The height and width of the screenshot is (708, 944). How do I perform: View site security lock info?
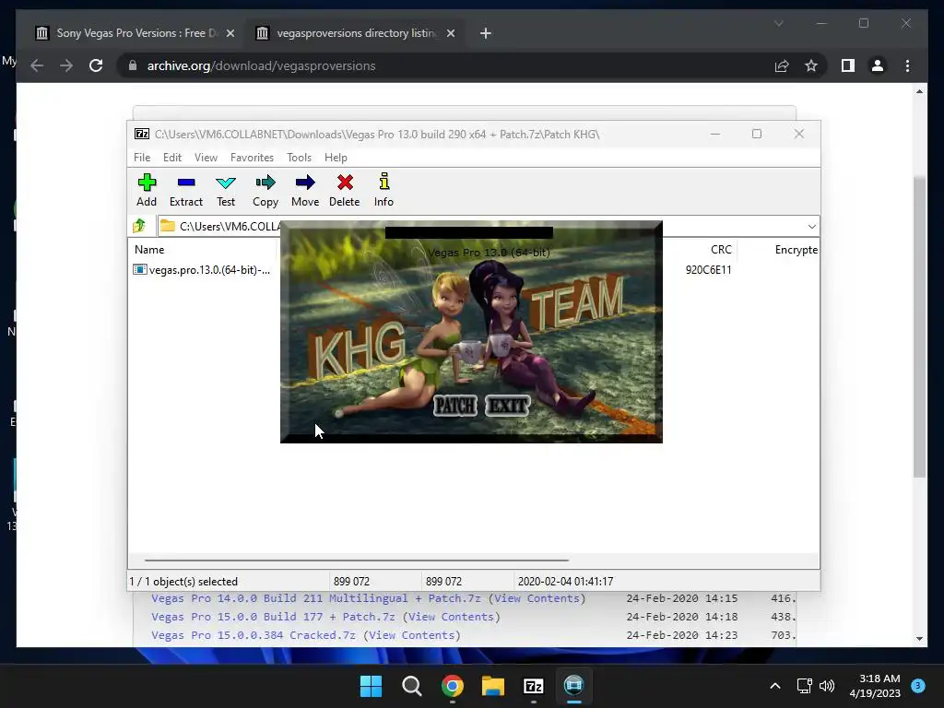(x=133, y=65)
